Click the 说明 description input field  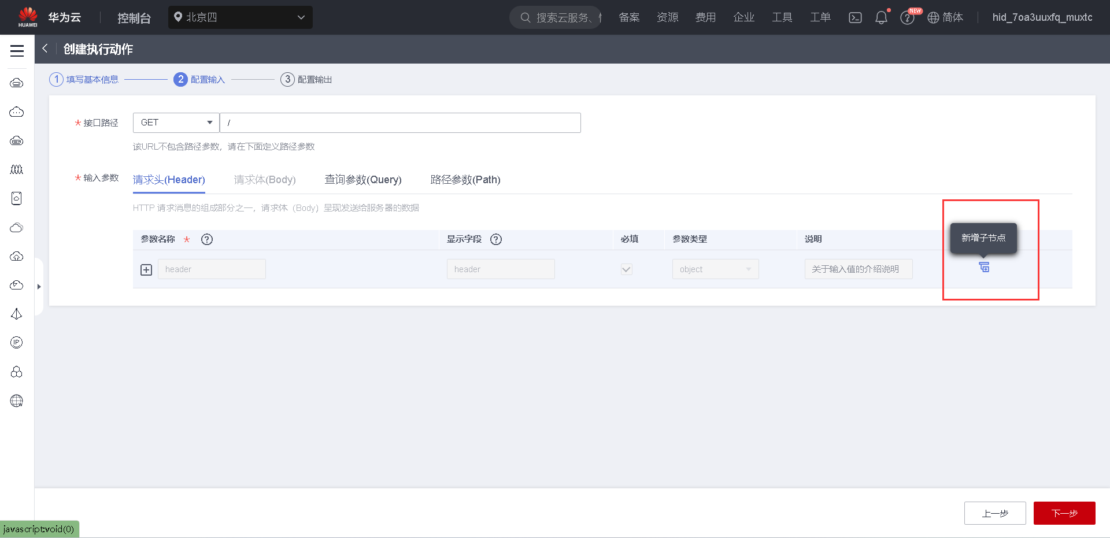pyautogui.click(x=859, y=269)
